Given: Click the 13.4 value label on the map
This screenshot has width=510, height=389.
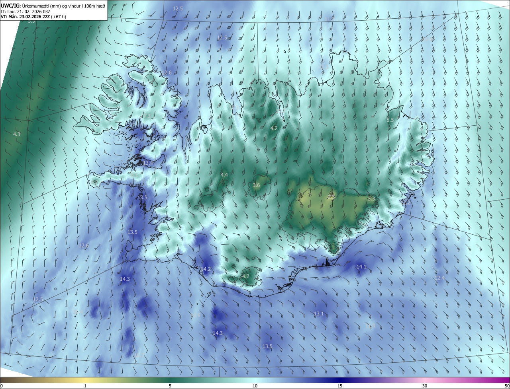Looking at the screenshot, I should pyautogui.click(x=148, y=163).
